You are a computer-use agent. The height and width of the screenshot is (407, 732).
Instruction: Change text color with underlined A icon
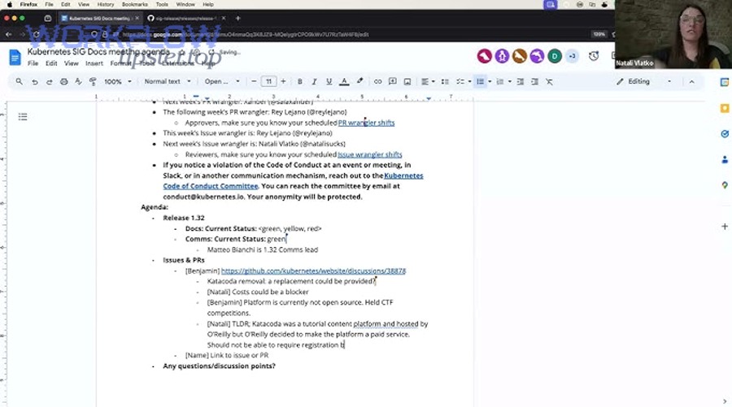[x=344, y=81]
